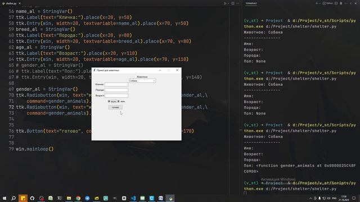Run the Python file with play icon
Screen dimensions: 360x202
(225, 3)
